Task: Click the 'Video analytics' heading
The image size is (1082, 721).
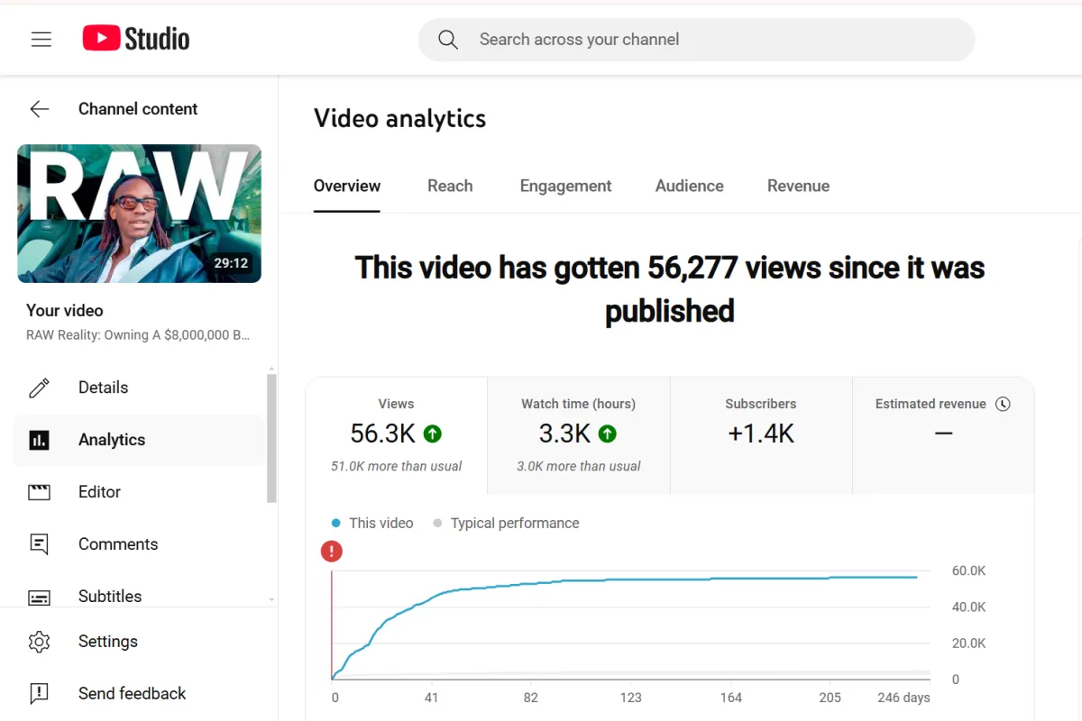Action: 399,118
